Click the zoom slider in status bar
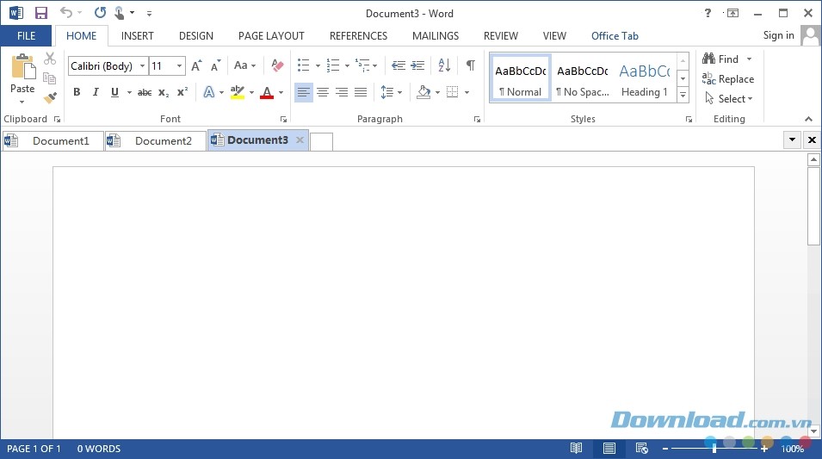The width and height of the screenshot is (822, 459). [714, 449]
